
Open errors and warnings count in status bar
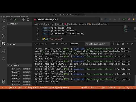coord(12,88)
